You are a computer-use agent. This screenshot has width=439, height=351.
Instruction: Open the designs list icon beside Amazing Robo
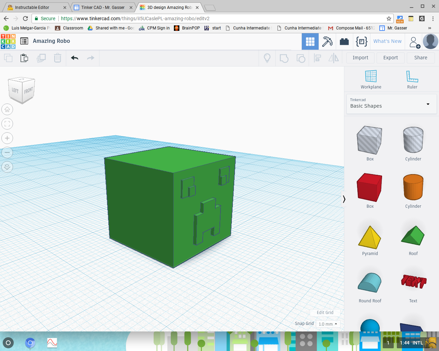pyautogui.click(x=24, y=41)
